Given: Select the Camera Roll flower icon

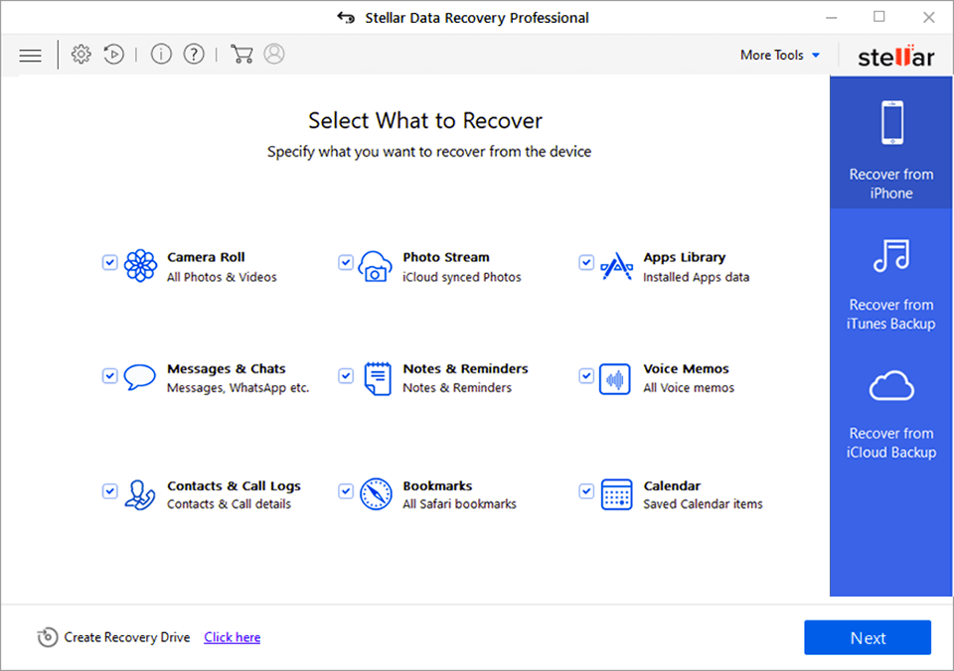Looking at the screenshot, I should [139, 266].
